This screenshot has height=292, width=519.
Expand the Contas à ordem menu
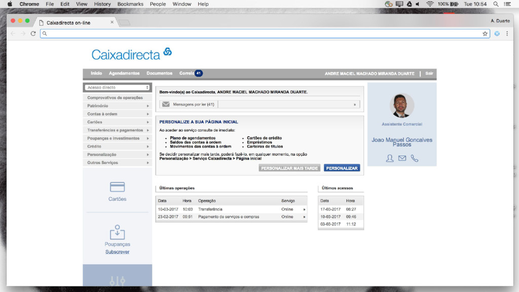[x=117, y=114]
